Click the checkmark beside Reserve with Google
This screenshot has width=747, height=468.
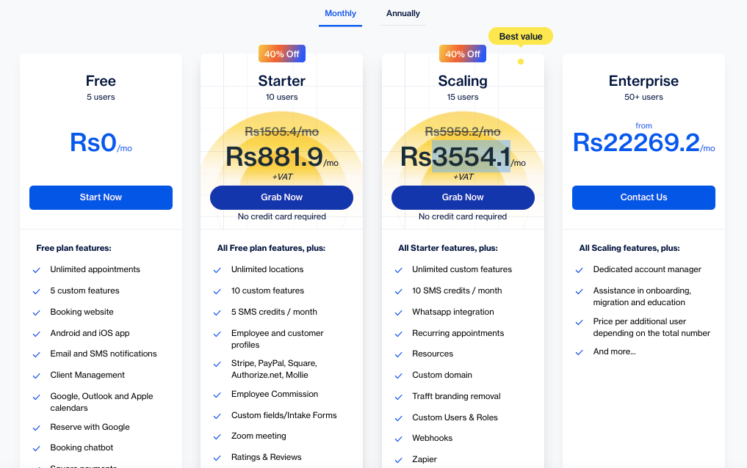coord(36,428)
